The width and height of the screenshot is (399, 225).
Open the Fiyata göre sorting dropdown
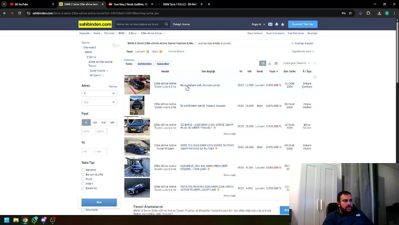(x=296, y=63)
